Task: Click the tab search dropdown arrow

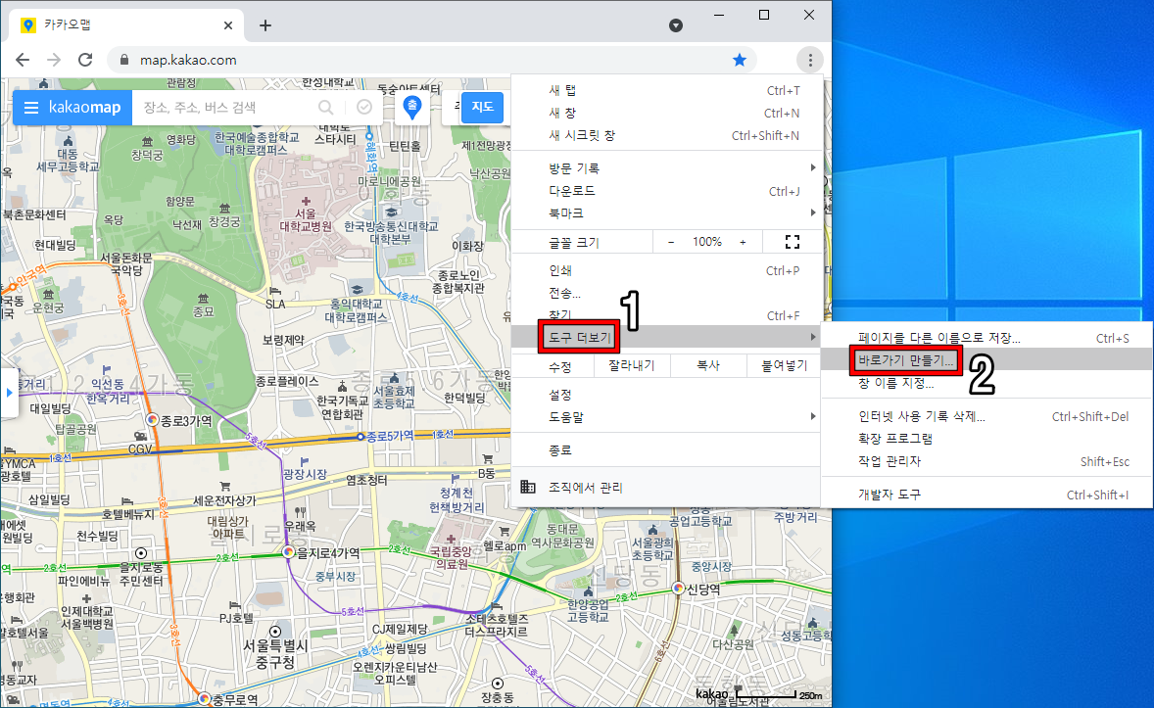Action: 676,25
